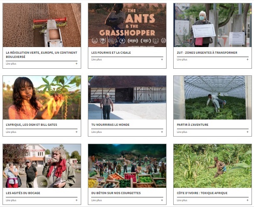The image size is (254, 207).
Task: Open title Tu Nourriras le Monde
Action: click(110, 125)
